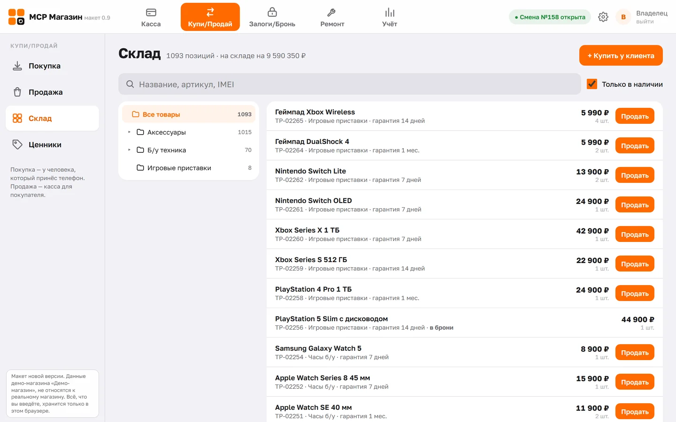Click the Купить у клиента button
The image size is (676, 422).
coord(621,55)
